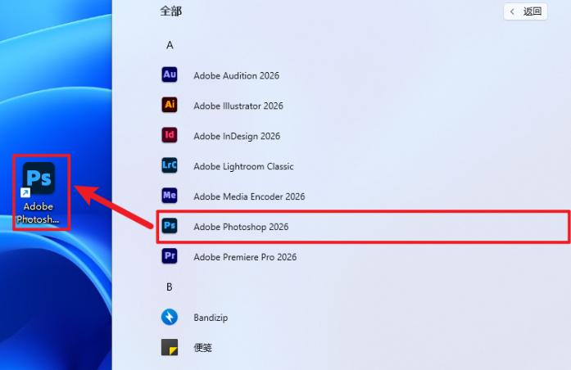The image size is (571, 370).
Task: Click the Adobe Audition Au icon
Action: tap(170, 75)
